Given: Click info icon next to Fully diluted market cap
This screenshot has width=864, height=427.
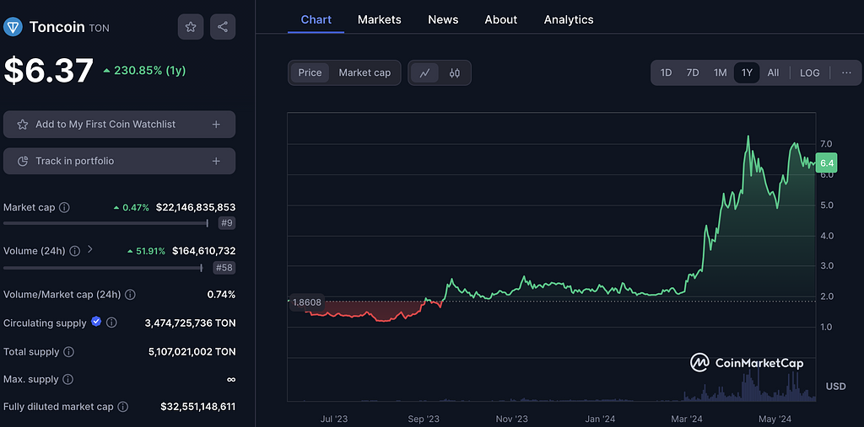Looking at the screenshot, I should (x=123, y=407).
